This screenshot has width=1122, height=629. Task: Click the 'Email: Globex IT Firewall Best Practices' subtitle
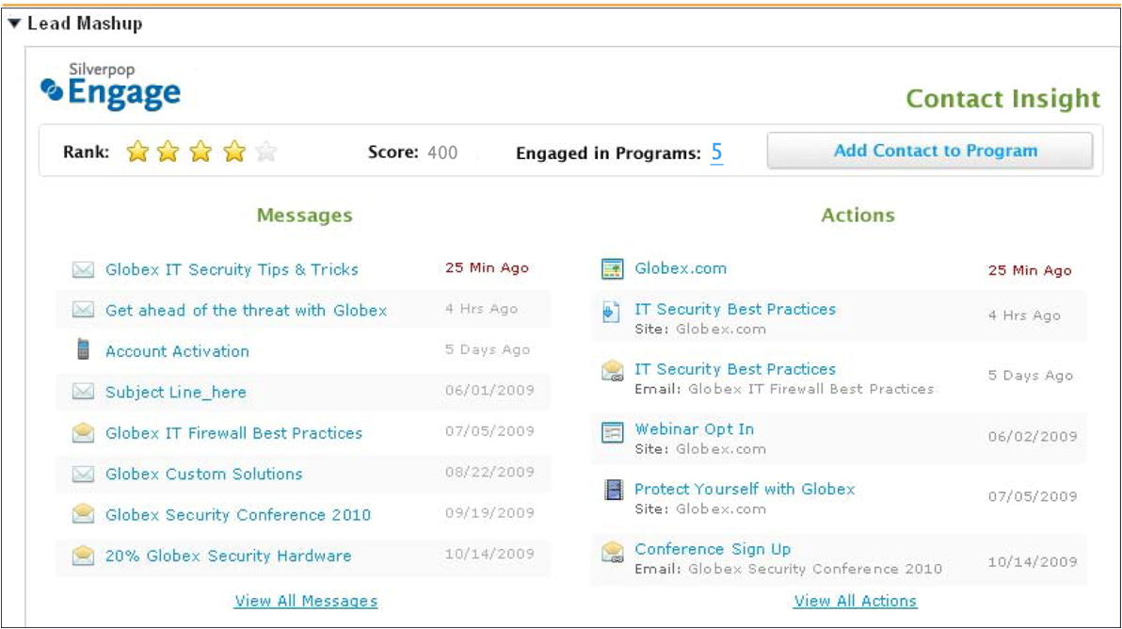784,389
